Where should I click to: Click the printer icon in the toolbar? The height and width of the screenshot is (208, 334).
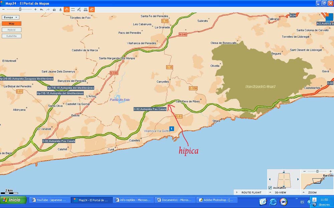pyautogui.click(x=86, y=9)
